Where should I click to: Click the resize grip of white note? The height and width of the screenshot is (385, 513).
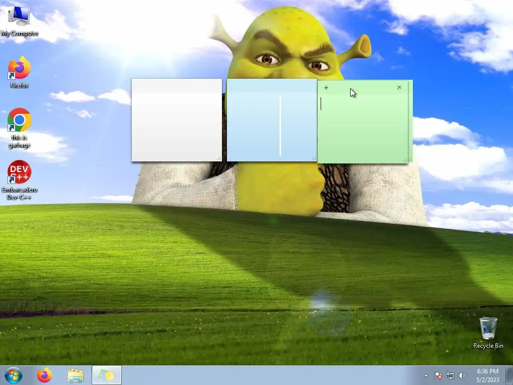click(219, 158)
